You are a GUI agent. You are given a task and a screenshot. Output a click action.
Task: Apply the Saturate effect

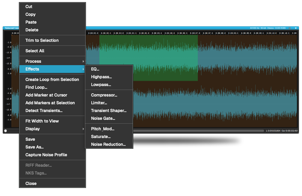coord(109,137)
